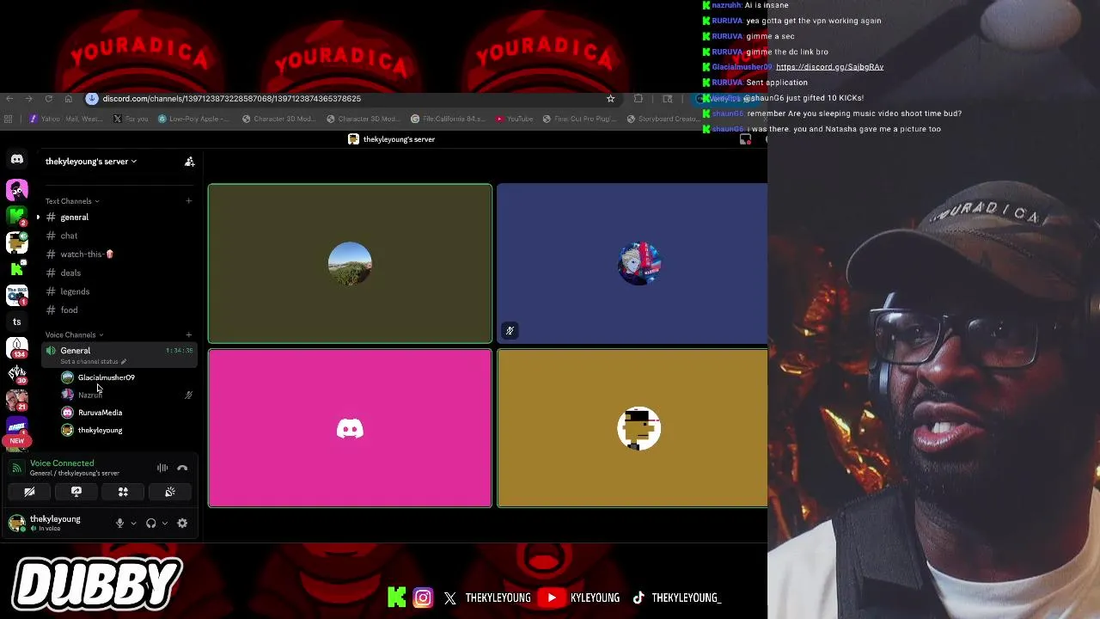Image resolution: width=1100 pixels, height=619 pixels.
Task: Toggle headphone deafen in user panel
Action: (150, 523)
